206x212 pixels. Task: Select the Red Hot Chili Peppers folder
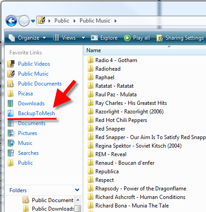tap(121, 120)
